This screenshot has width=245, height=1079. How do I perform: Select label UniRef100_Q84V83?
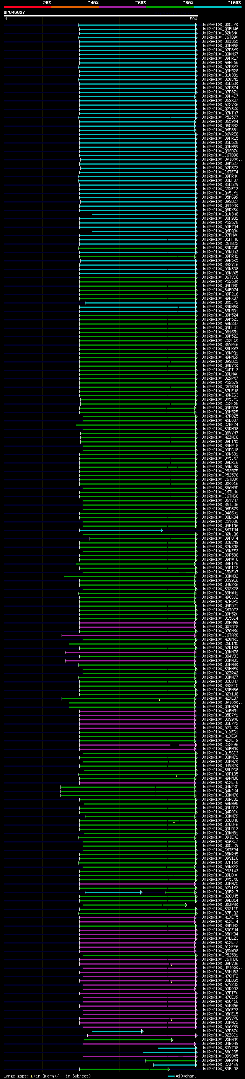tap(219, 656)
